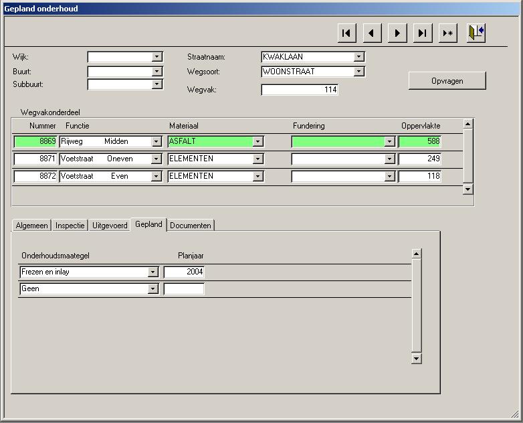Click the exit door icon

click(x=476, y=33)
